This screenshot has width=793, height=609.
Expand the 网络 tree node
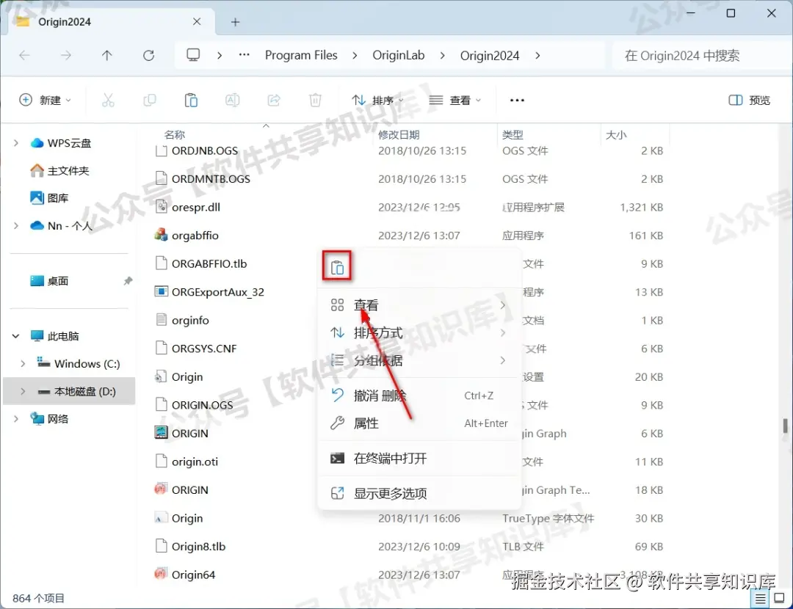(x=15, y=419)
